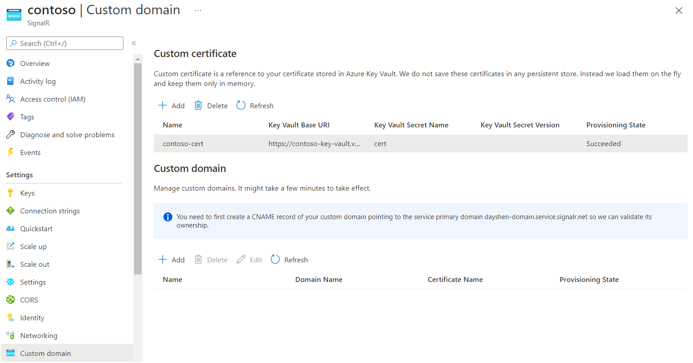
Task: Open the ellipsis overflow menu in the header
Action: pos(198,10)
